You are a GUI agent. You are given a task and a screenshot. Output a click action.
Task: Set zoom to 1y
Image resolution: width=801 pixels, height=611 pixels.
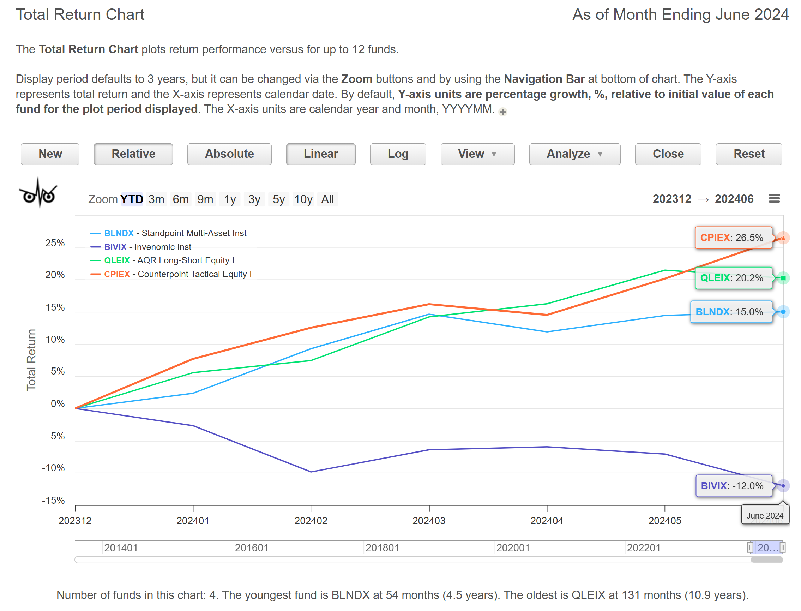tap(230, 199)
